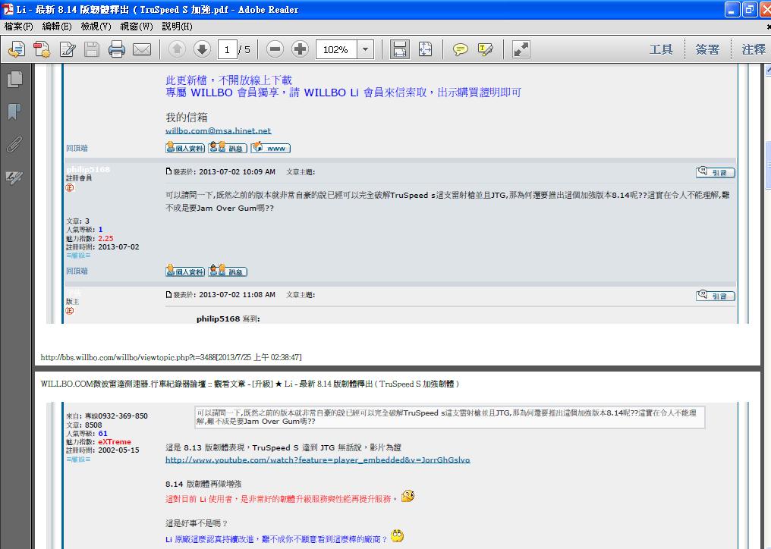Zoom in with the plus button
The image size is (771, 549).
[301, 50]
